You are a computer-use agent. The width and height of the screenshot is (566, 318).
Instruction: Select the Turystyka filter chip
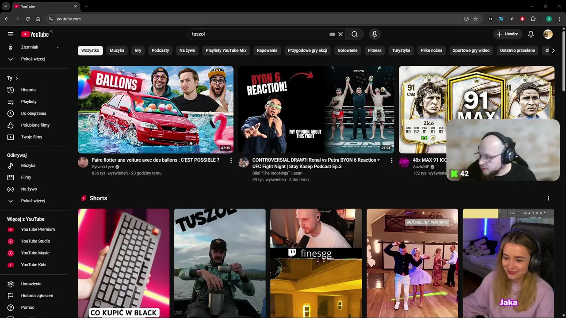pos(401,50)
